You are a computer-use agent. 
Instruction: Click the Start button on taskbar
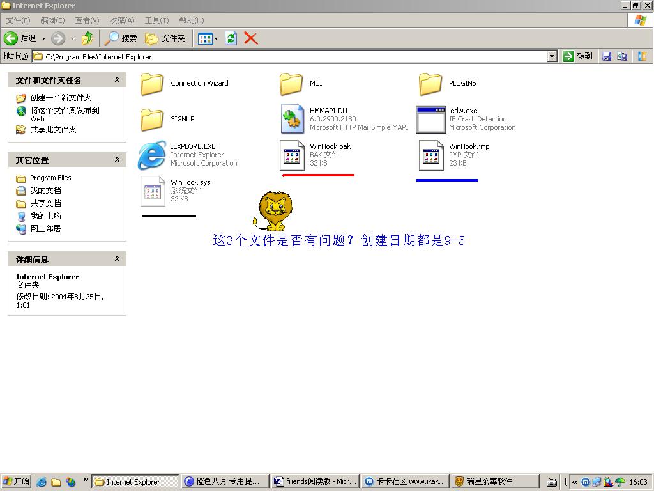click(x=16, y=481)
